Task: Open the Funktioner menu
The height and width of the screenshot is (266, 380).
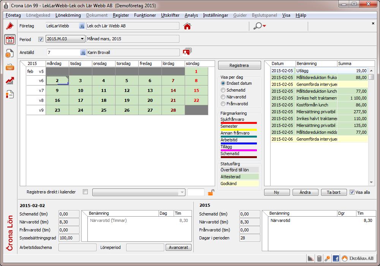Action: (x=145, y=15)
